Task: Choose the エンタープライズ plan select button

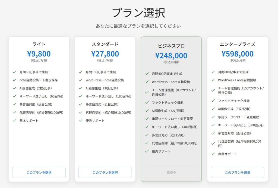Action: [238, 173]
